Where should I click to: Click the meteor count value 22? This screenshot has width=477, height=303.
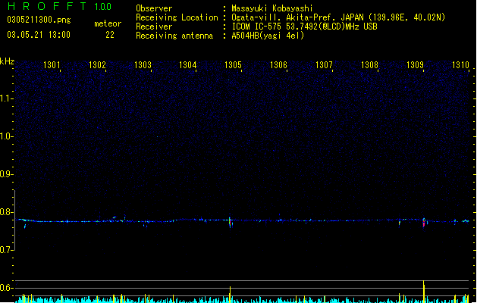pyautogui.click(x=110, y=35)
